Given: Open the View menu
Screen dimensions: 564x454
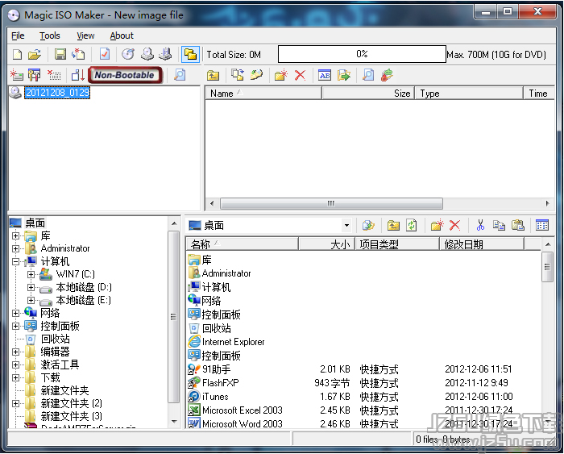Looking at the screenshot, I should tap(85, 35).
